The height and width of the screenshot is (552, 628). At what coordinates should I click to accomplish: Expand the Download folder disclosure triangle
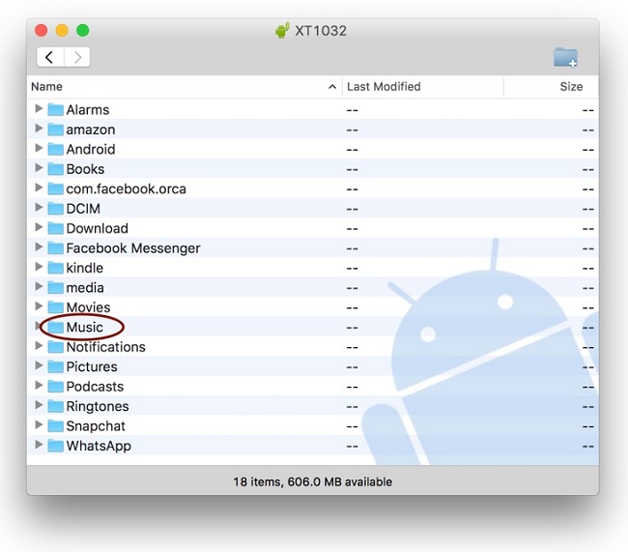tap(39, 228)
